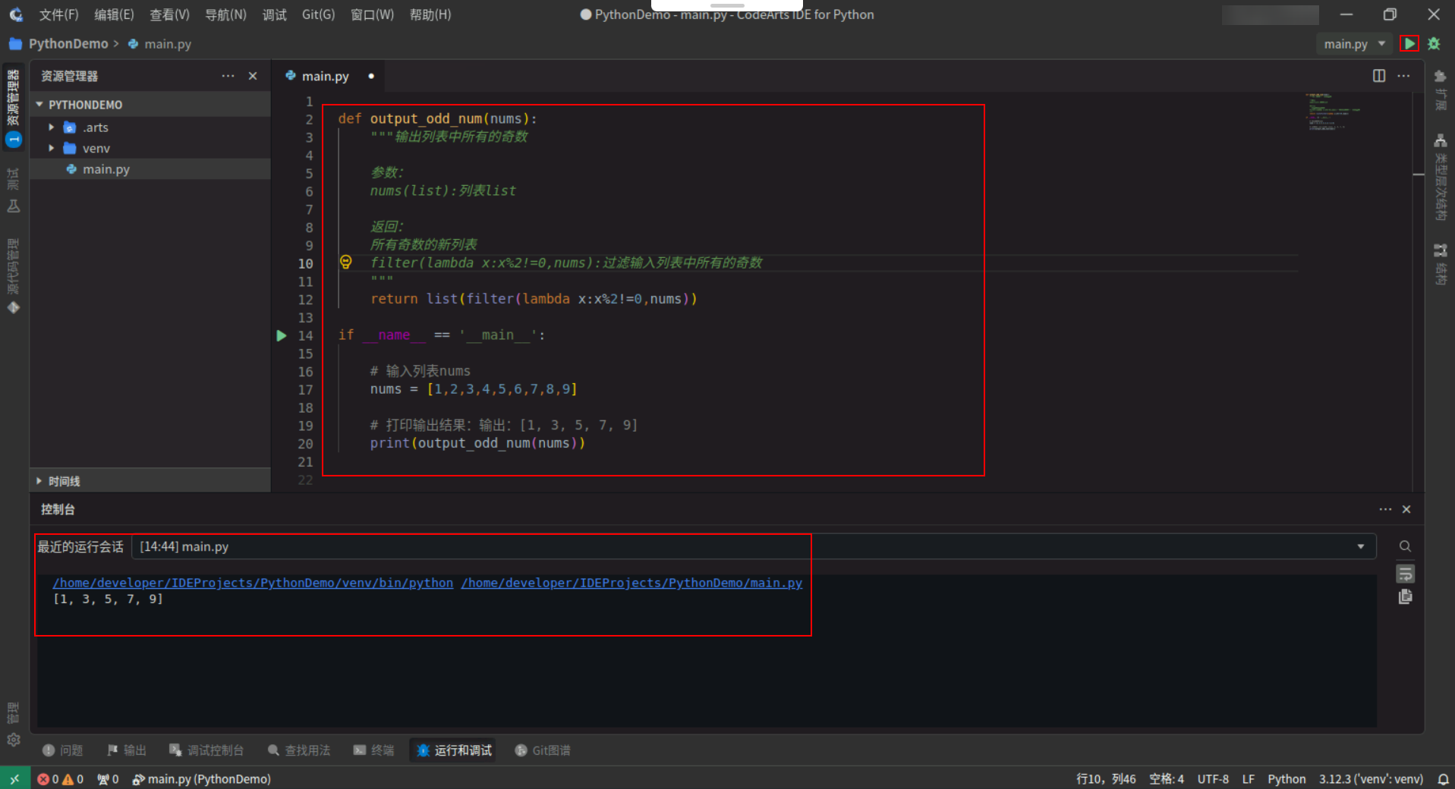The image size is (1455, 789).
Task: Open the venv/bin/python path link
Action: pyautogui.click(x=253, y=583)
